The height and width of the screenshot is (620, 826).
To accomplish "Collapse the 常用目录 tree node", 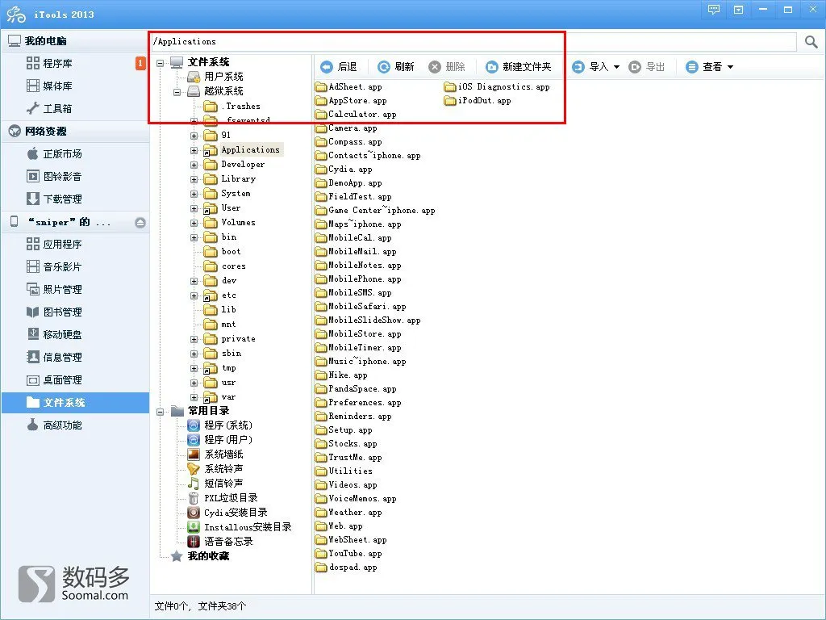I will point(161,412).
